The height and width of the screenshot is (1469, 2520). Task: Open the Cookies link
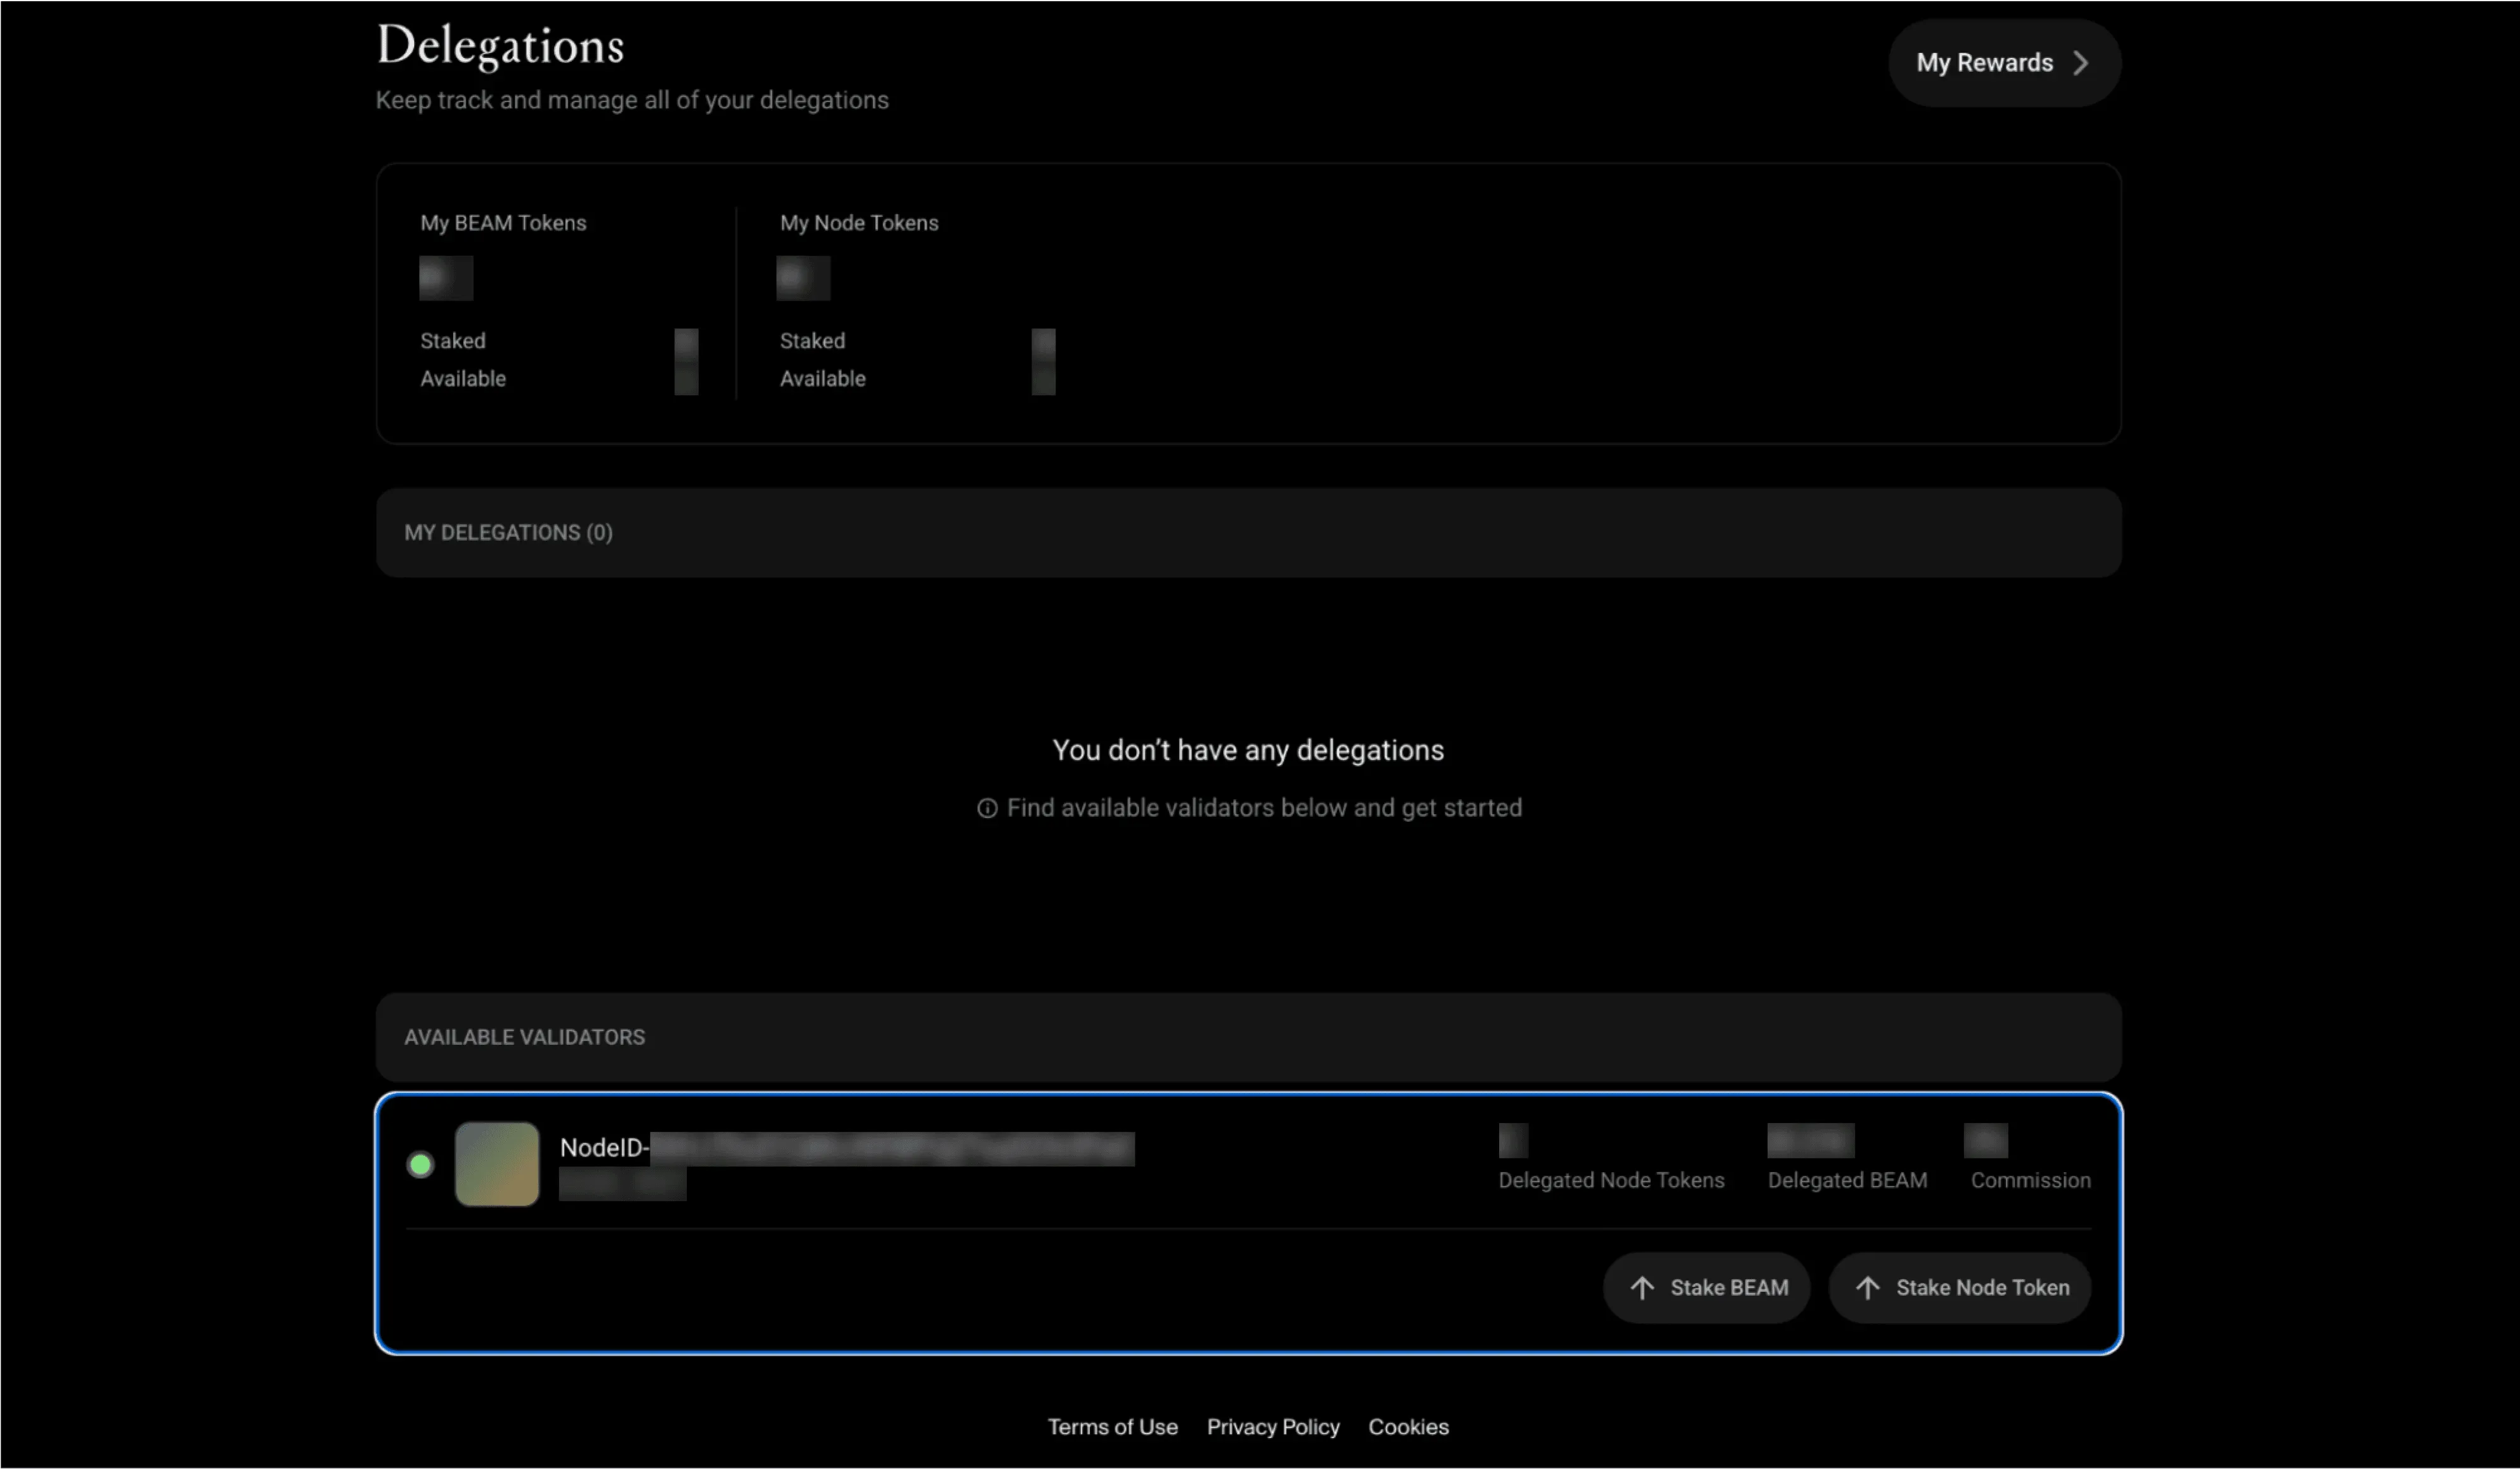1408,1427
